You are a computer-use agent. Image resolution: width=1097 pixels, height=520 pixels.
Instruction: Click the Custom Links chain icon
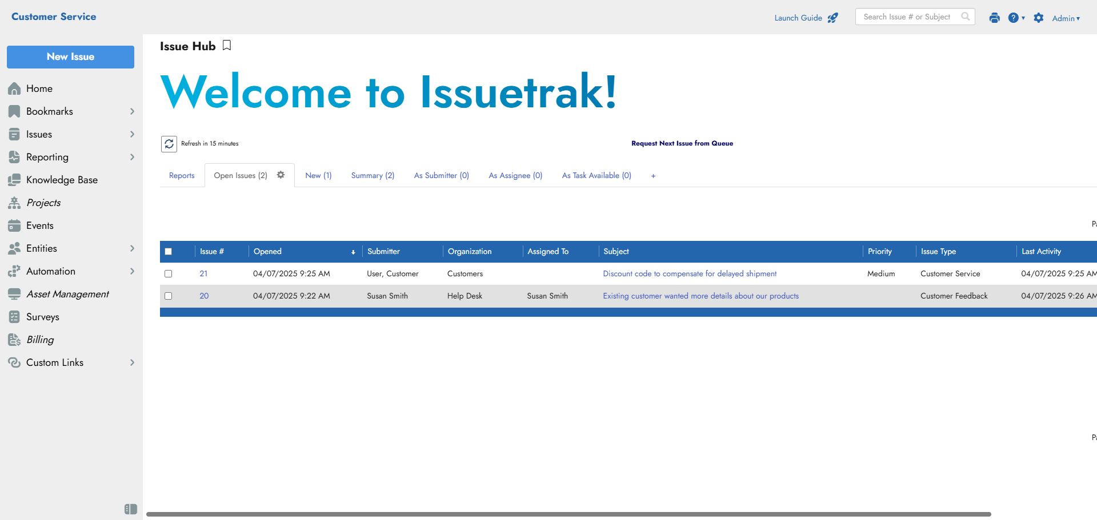(x=14, y=362)
